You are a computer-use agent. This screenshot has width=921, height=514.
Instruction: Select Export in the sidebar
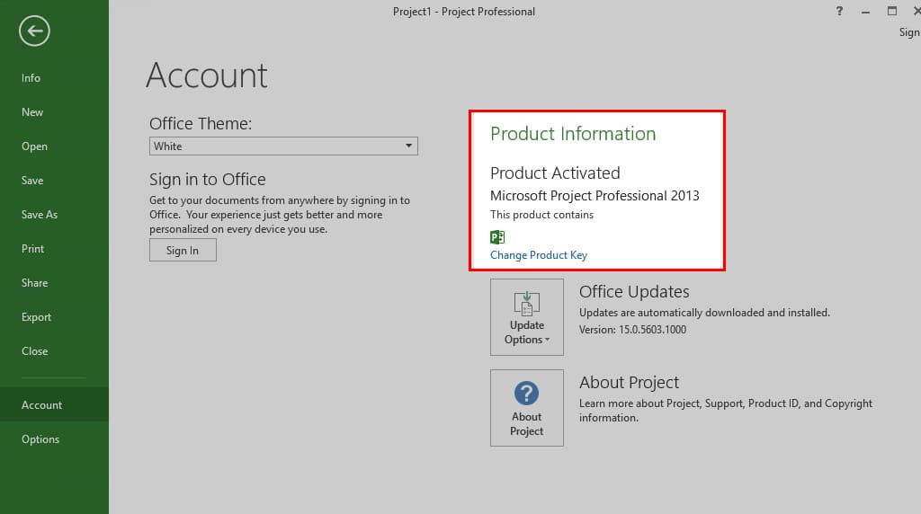coord(36,317)
